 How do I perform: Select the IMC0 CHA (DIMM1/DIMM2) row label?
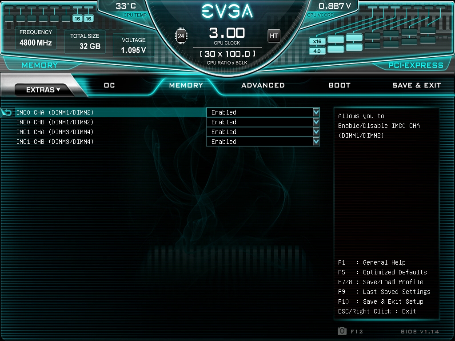point(55,112)
